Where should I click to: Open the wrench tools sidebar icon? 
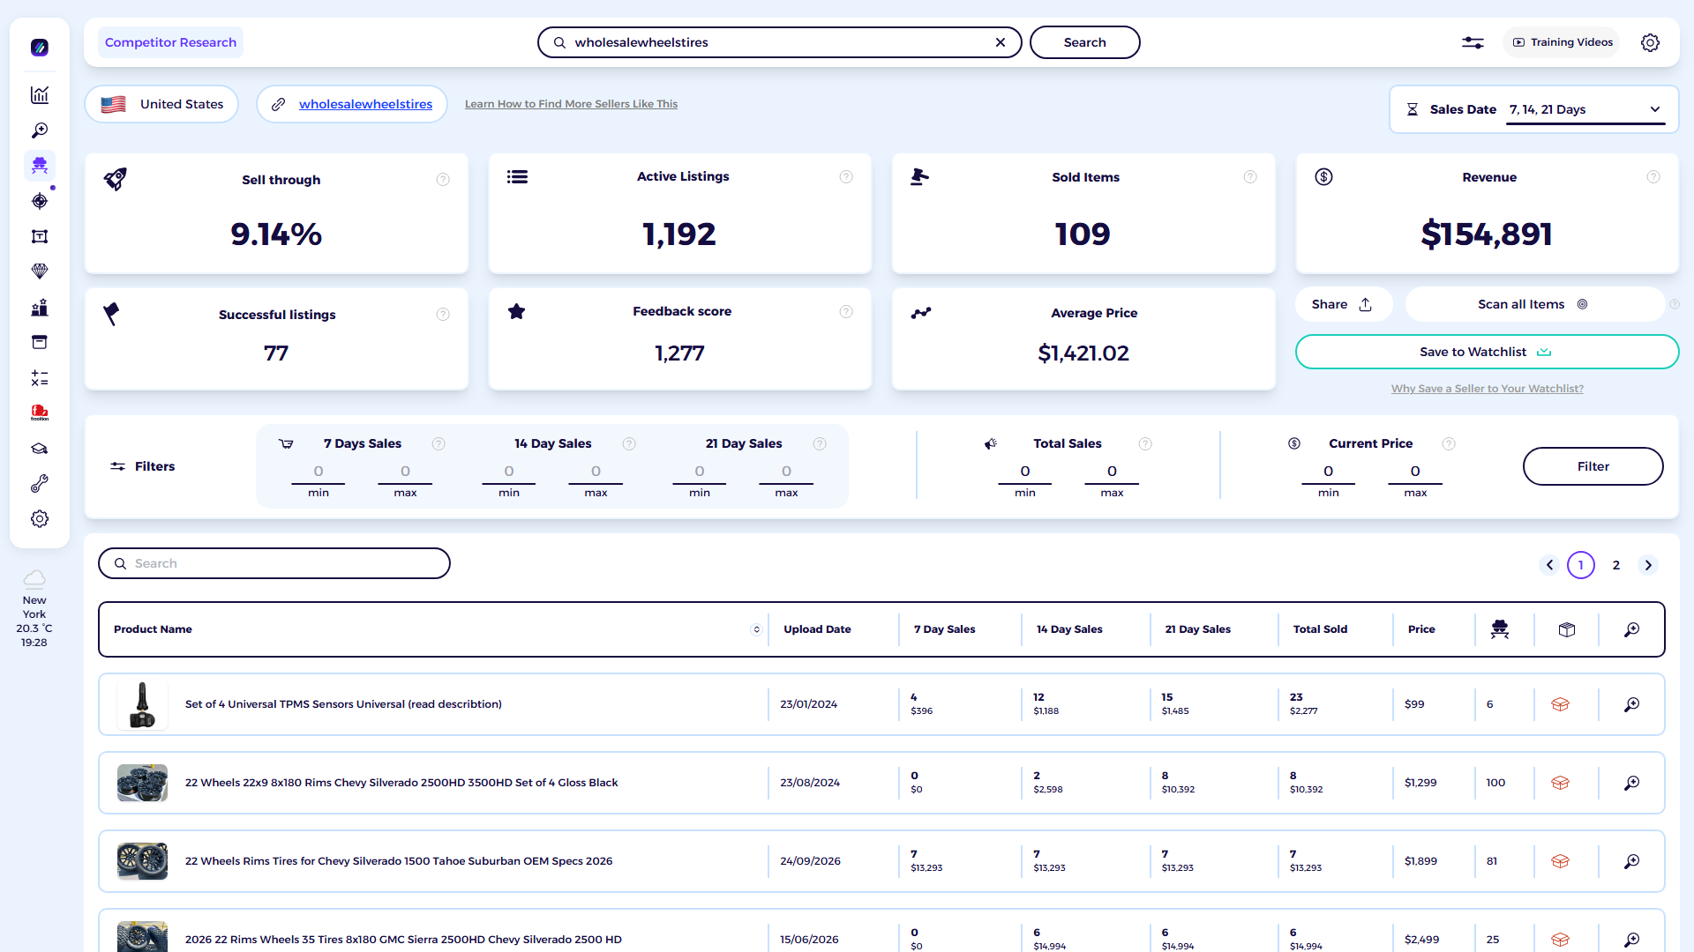(x=40, y=484)
